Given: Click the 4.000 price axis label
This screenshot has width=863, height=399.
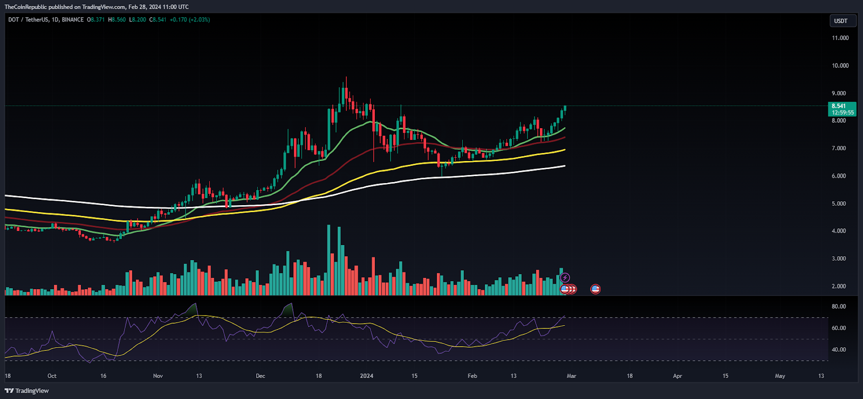Looking at the screenshot, I should (x=839, y=231).
